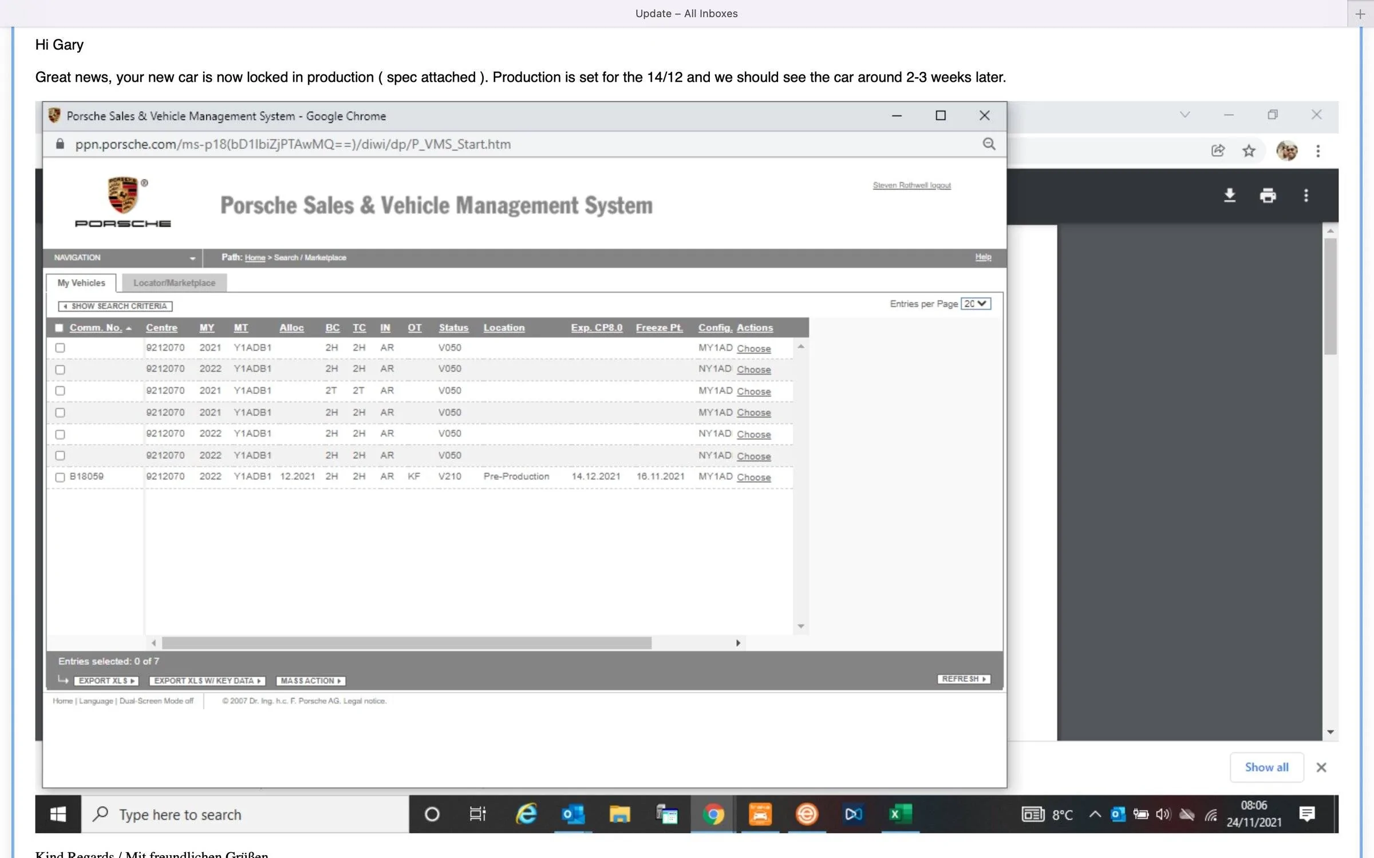Screen dimensions: 1374x858
Task: Click the table horizontal scrollbar thumb
Action: pos(406,643)
